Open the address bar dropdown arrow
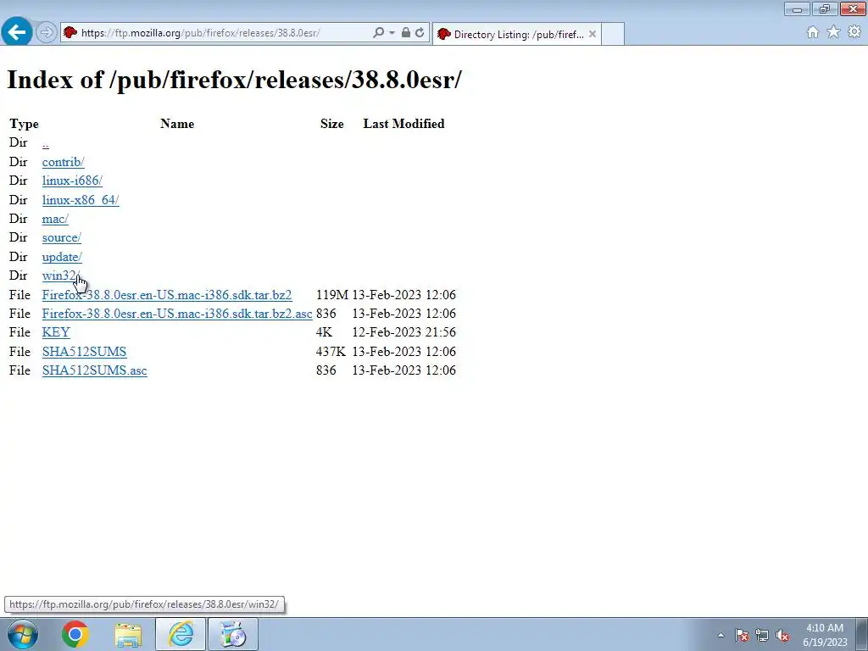868x651 pixels. [392, 33]
